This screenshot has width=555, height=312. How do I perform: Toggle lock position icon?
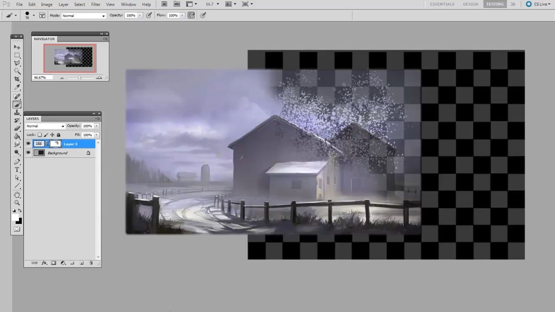[52, 135]
